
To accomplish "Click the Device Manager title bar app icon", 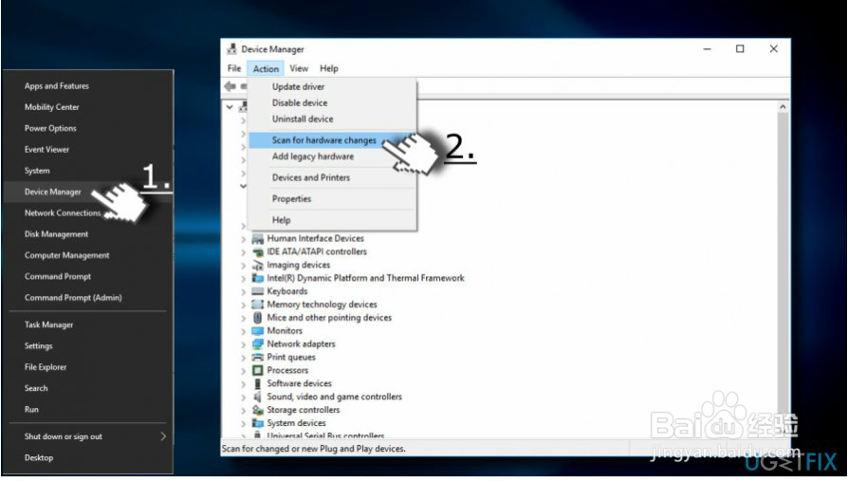I will click(x=232, y=48).
